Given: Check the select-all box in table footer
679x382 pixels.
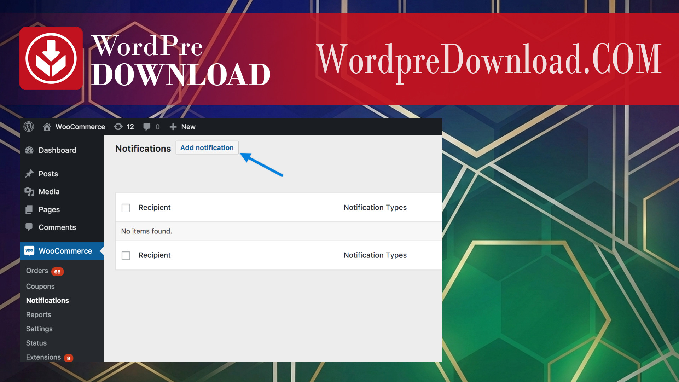Looking at the screenshot, I should [x=126, y=255].
